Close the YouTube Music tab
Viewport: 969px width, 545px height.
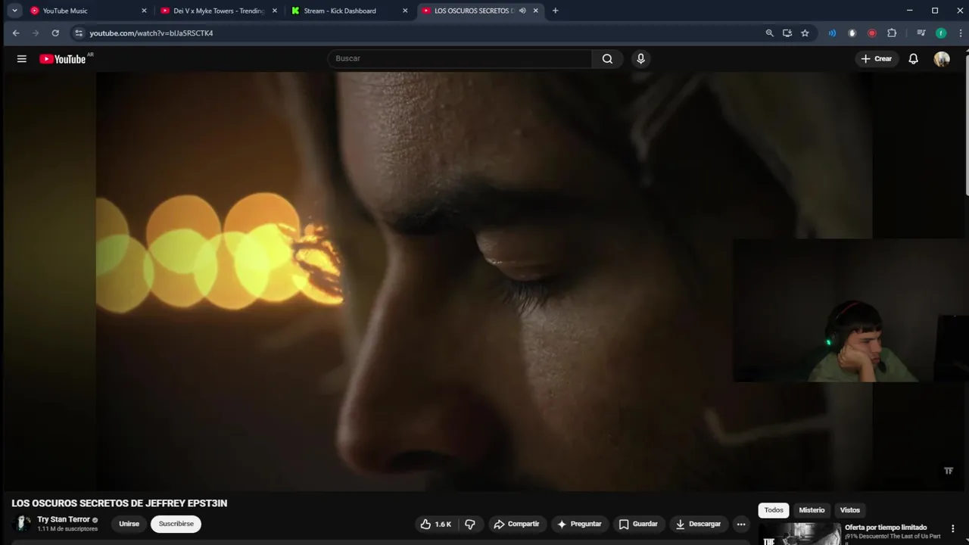(144, 11)
